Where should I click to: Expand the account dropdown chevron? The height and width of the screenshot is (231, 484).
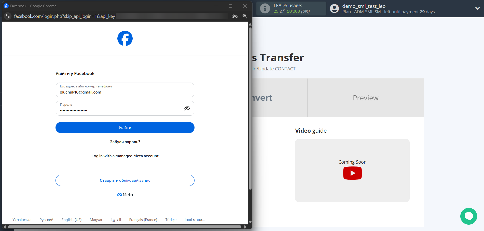(x=477, y=8)
